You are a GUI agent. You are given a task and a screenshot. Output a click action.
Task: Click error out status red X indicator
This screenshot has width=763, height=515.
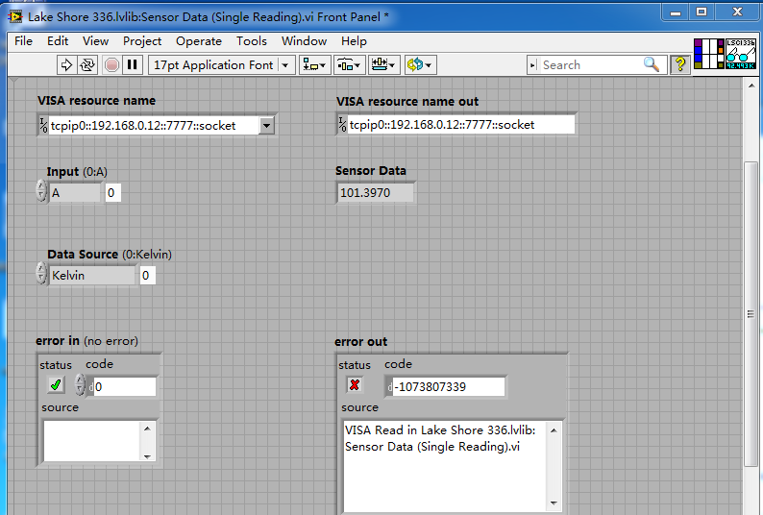click(x=355, y=385)
